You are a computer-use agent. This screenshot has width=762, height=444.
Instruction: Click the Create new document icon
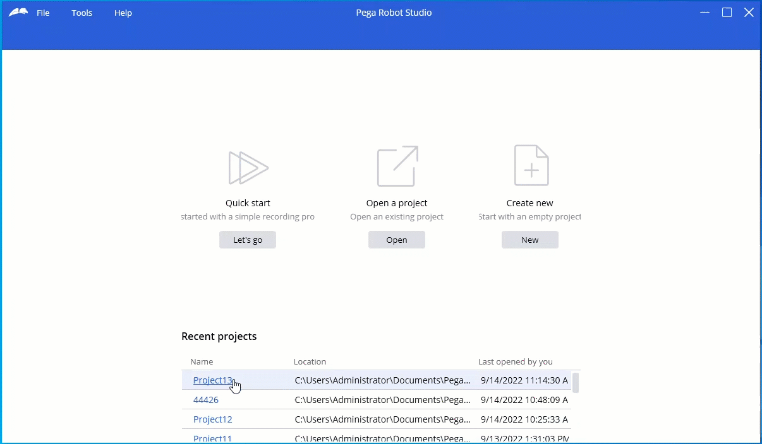click(x=531, y=165)
